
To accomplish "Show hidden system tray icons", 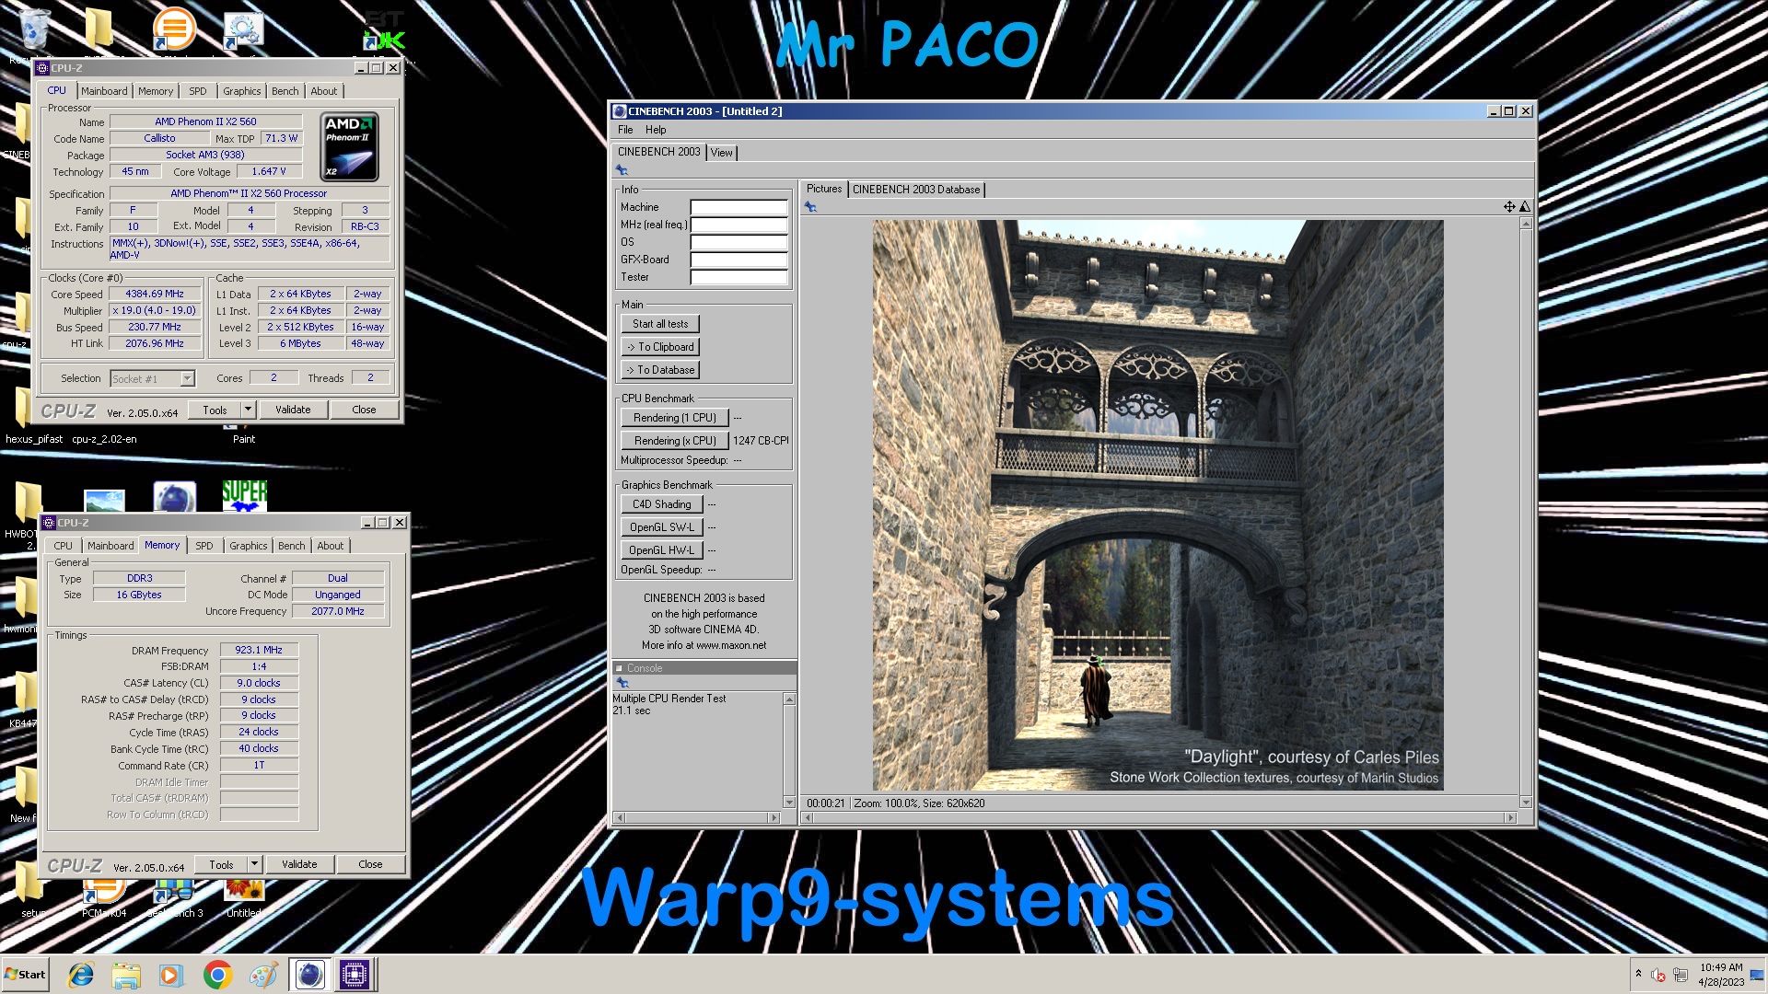I will point(1638,973).
